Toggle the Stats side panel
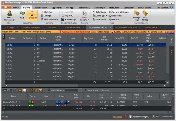This screenshot has height=121, width=176. click(4, 36)
